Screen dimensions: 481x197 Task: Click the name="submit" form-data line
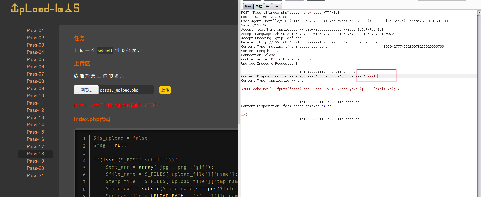coord(286,106)
